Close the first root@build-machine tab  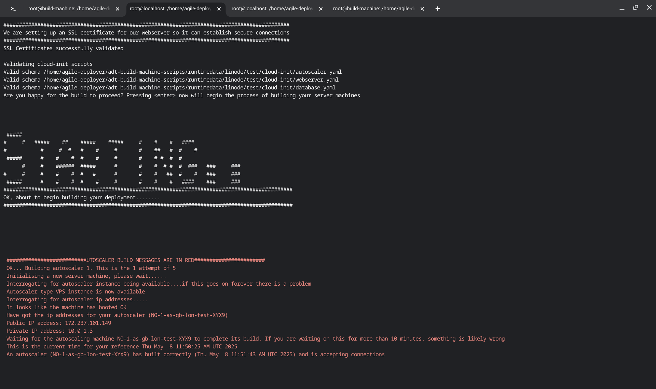[x=118, y=9]
